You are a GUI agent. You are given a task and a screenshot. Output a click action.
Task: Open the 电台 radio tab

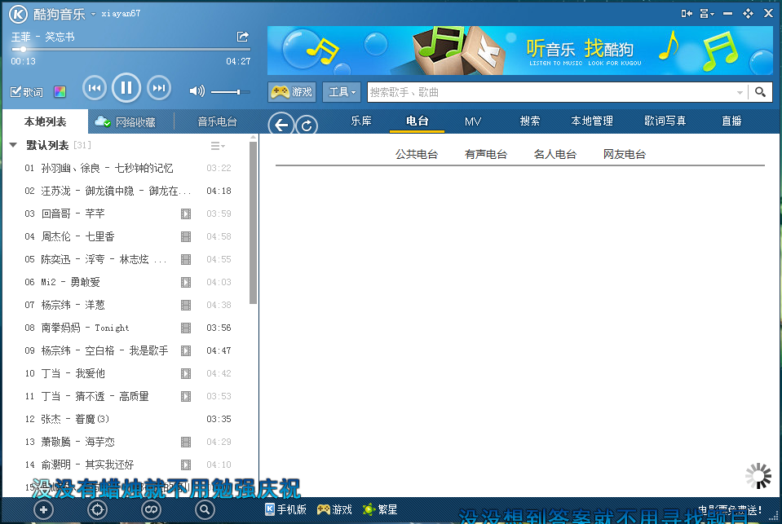coord(417,121)
